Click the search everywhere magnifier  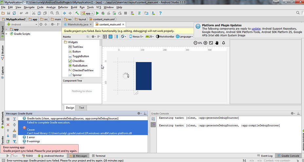298,13
